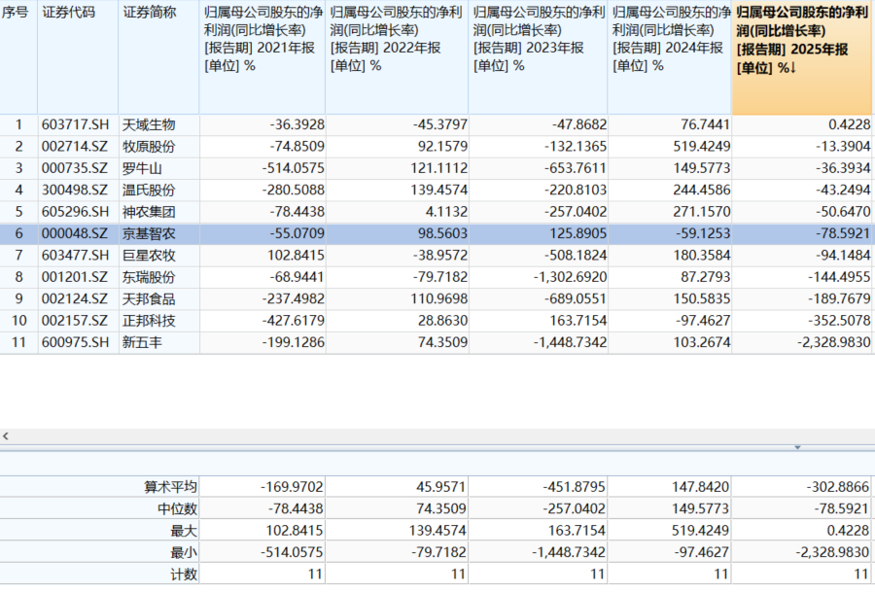This screenshot has height=593, width=875.
Task: Click row number 1 in 序号 column
Action: coord(18,124)
